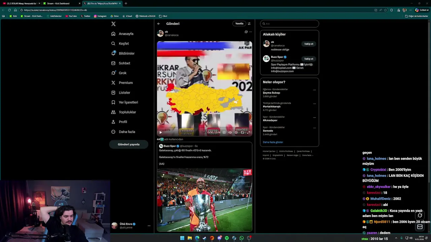Viewport: 431px width, 242px height.
Task: Open Premium page
Action: coord(122,83)
